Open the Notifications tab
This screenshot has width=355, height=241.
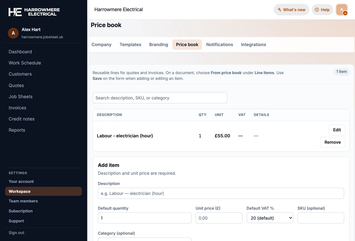(220, 45)
